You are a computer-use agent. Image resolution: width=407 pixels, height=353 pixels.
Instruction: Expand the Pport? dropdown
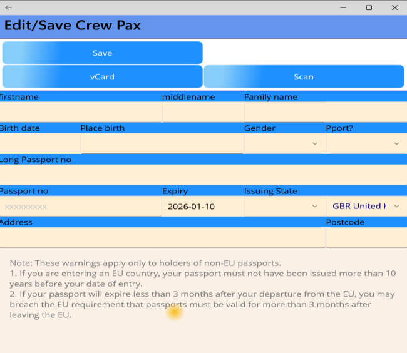tap(366, 143)
